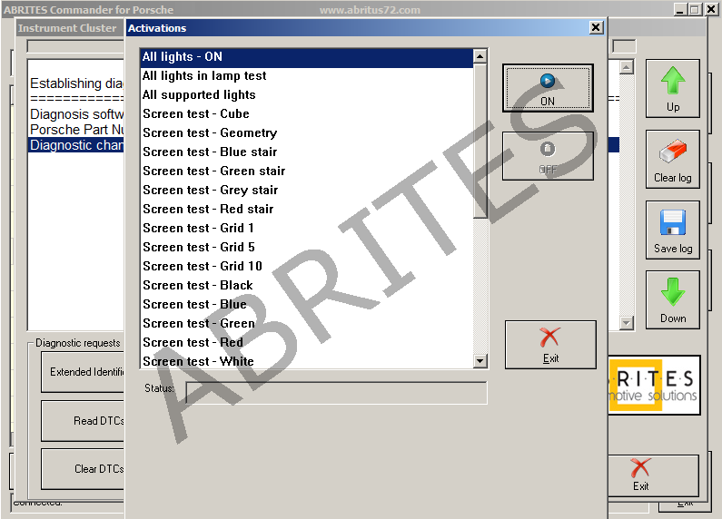This screenshot has height=519, width=722.
Task: Select 'Screen test - Red stair'
Action: tap(307, 210)
